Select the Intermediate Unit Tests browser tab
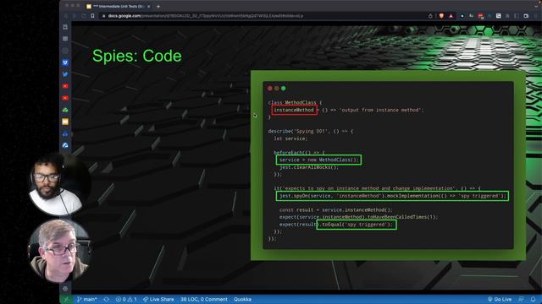The image size is (542, 304). coord(119,6)
